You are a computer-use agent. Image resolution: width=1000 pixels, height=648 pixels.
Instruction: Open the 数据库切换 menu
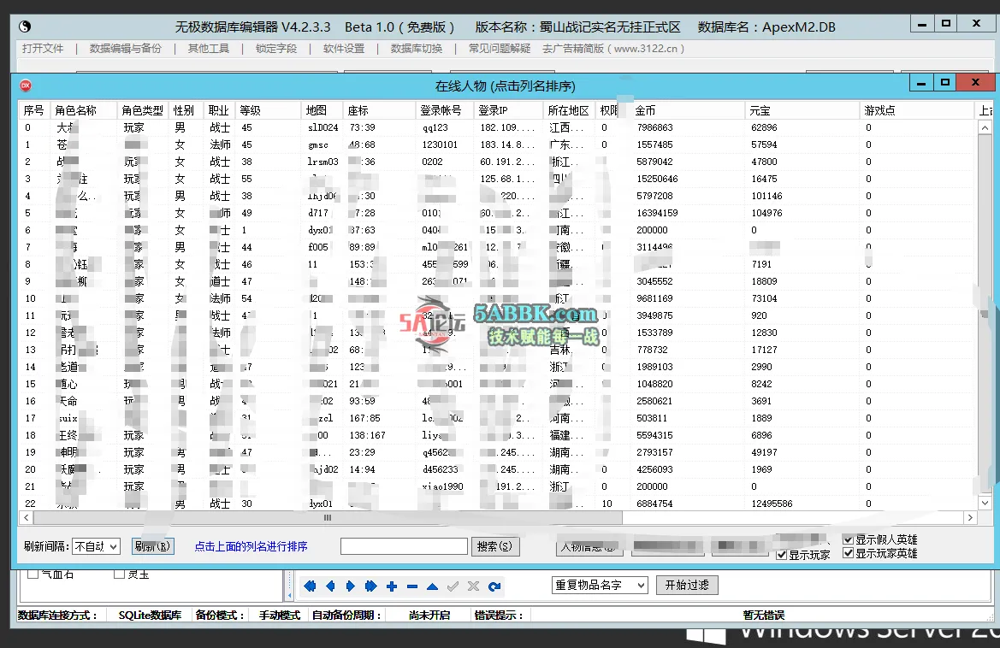pos(417,49)
